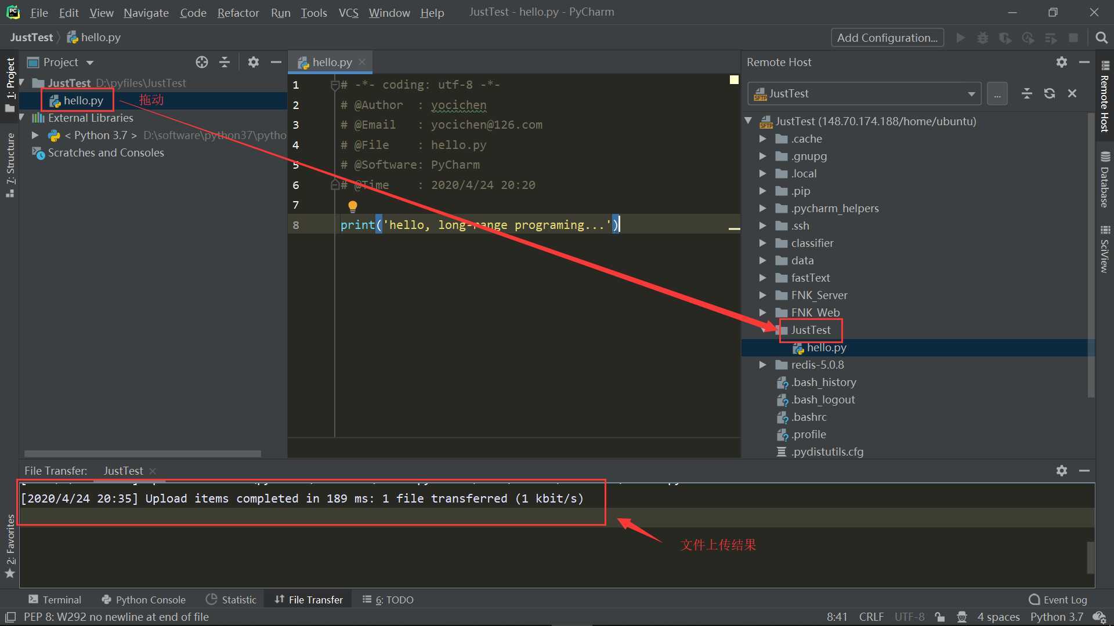Open the Event Log
Screen dimensions: 1114x626
(1058, 599)
